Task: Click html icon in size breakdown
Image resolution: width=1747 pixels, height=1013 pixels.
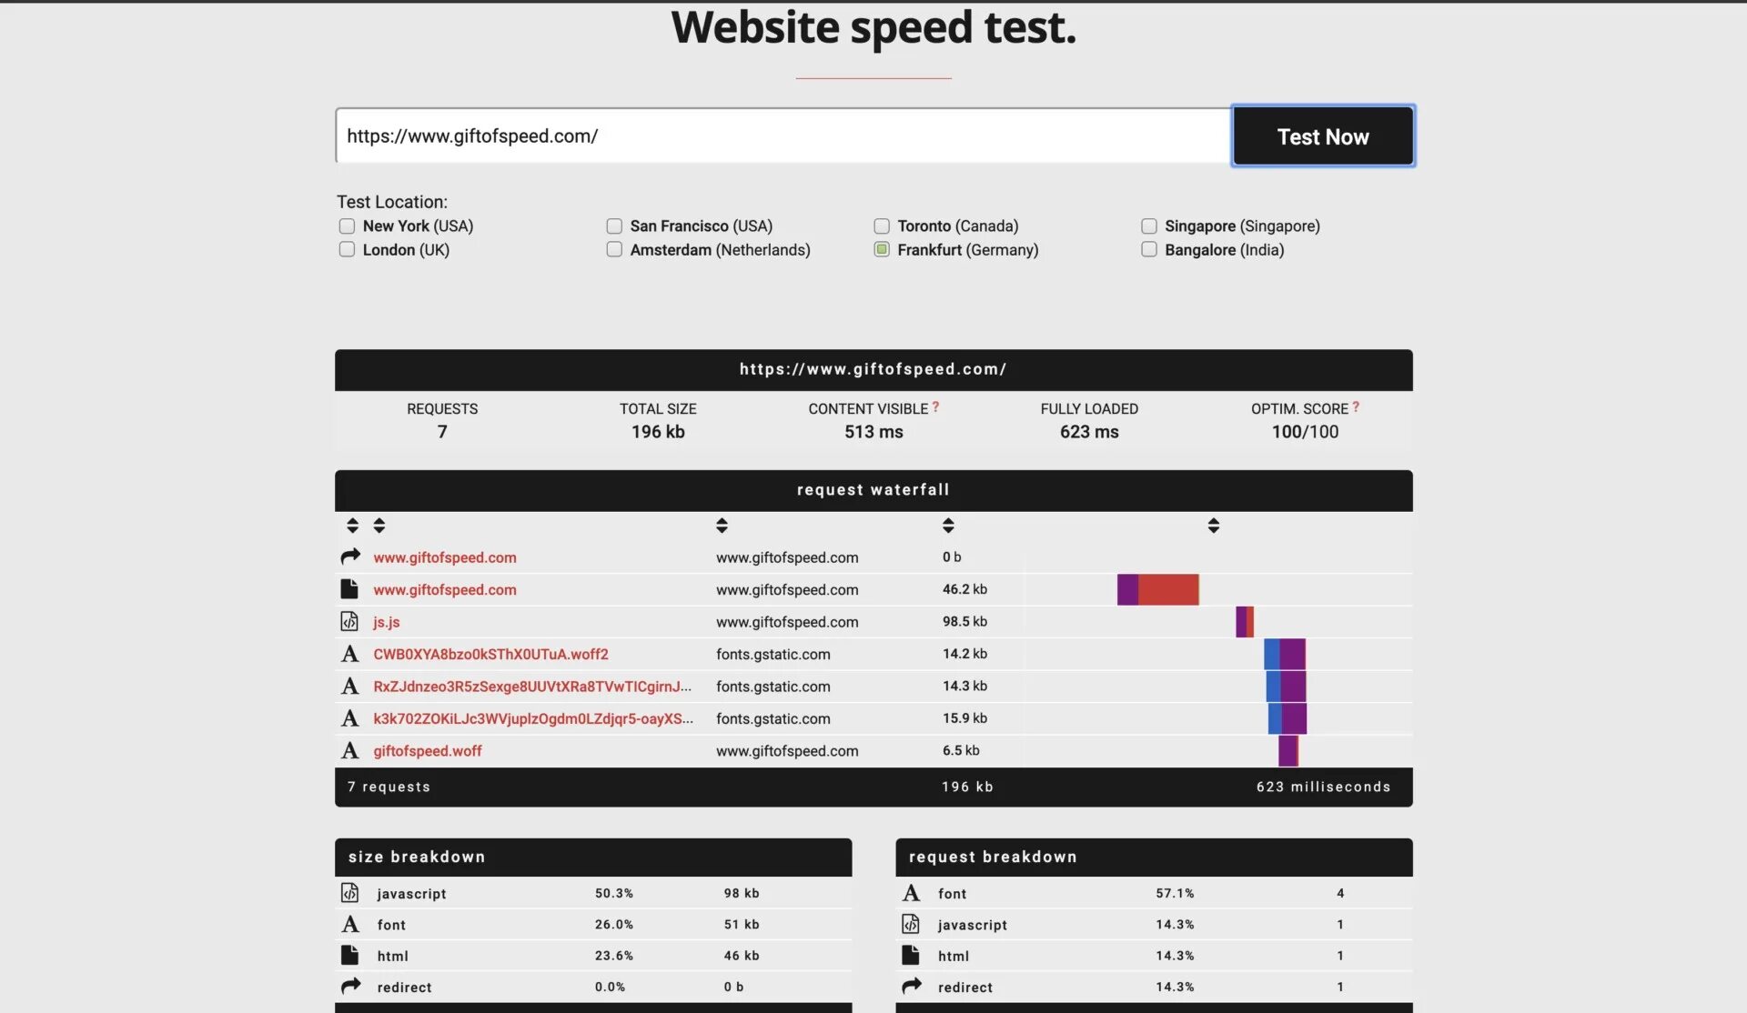Action: pyautogui.click(x=349, y=955)
